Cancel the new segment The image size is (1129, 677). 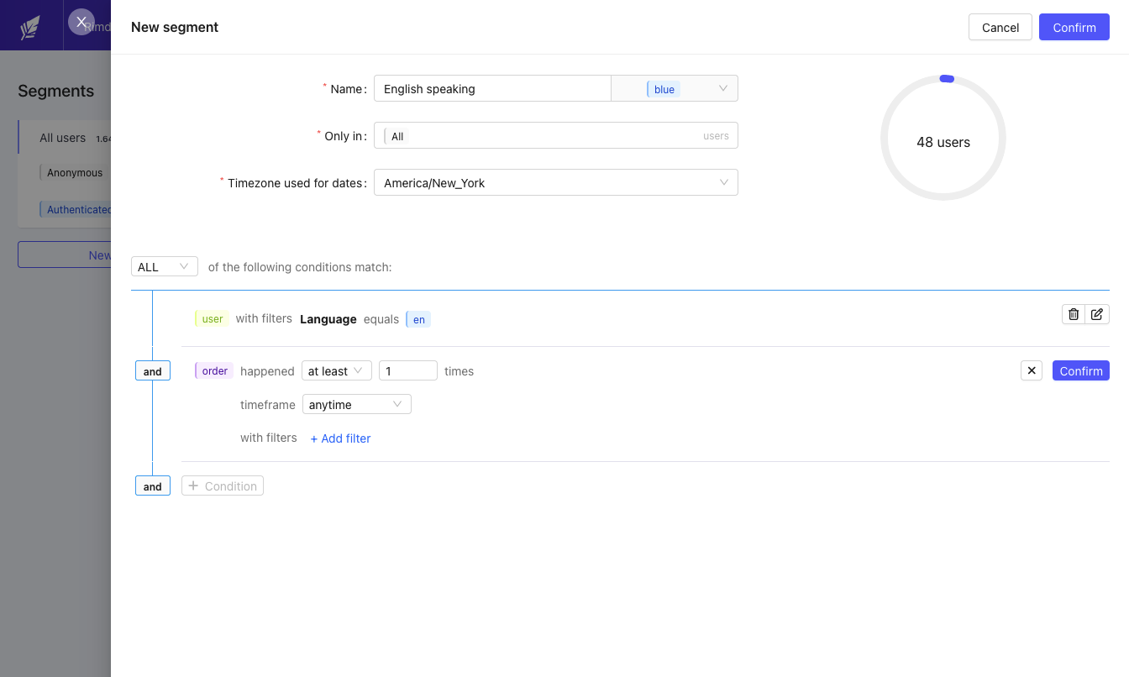click(x=1000, y=27)
